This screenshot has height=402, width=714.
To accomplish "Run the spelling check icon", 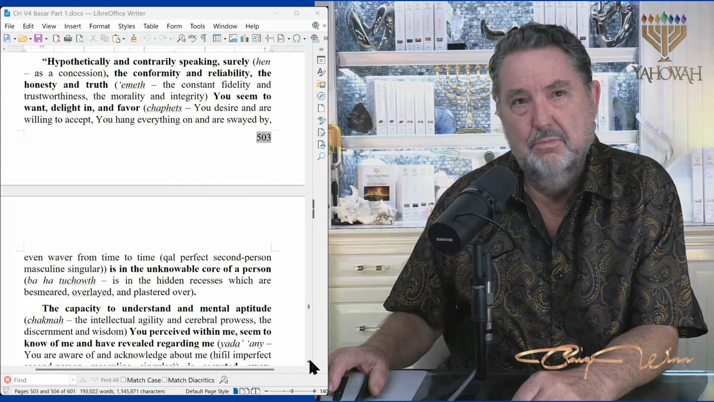I will click(x=192, y=39).
